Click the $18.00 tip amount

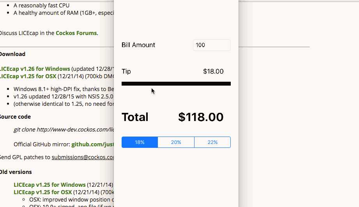(x=213, y=72)
